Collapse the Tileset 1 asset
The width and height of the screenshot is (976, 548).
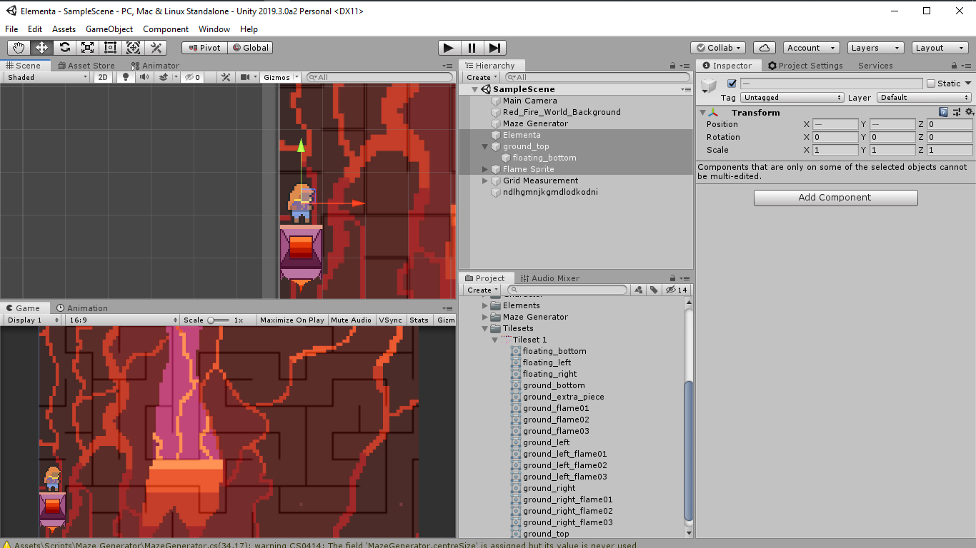pos(494,340)
